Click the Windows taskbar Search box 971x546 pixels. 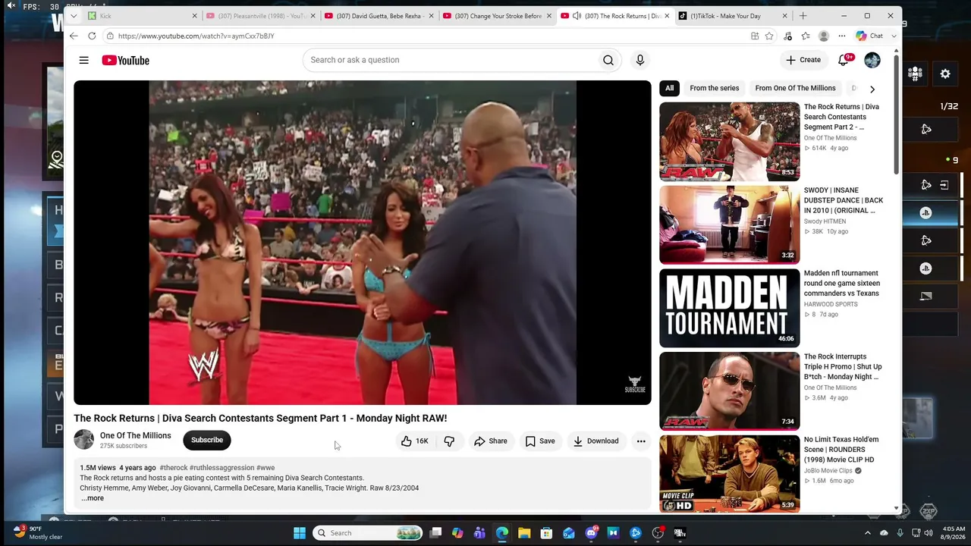[x=369, y=533]
